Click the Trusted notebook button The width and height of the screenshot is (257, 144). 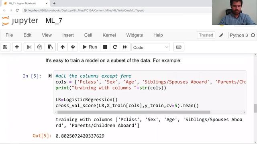[x=206, y=35]
